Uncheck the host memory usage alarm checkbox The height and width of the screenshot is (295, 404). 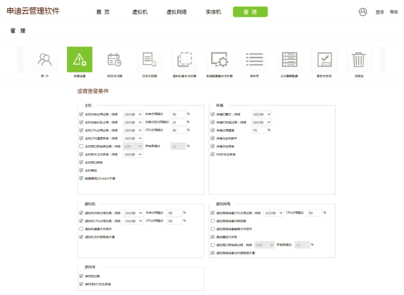pos(81,114)
